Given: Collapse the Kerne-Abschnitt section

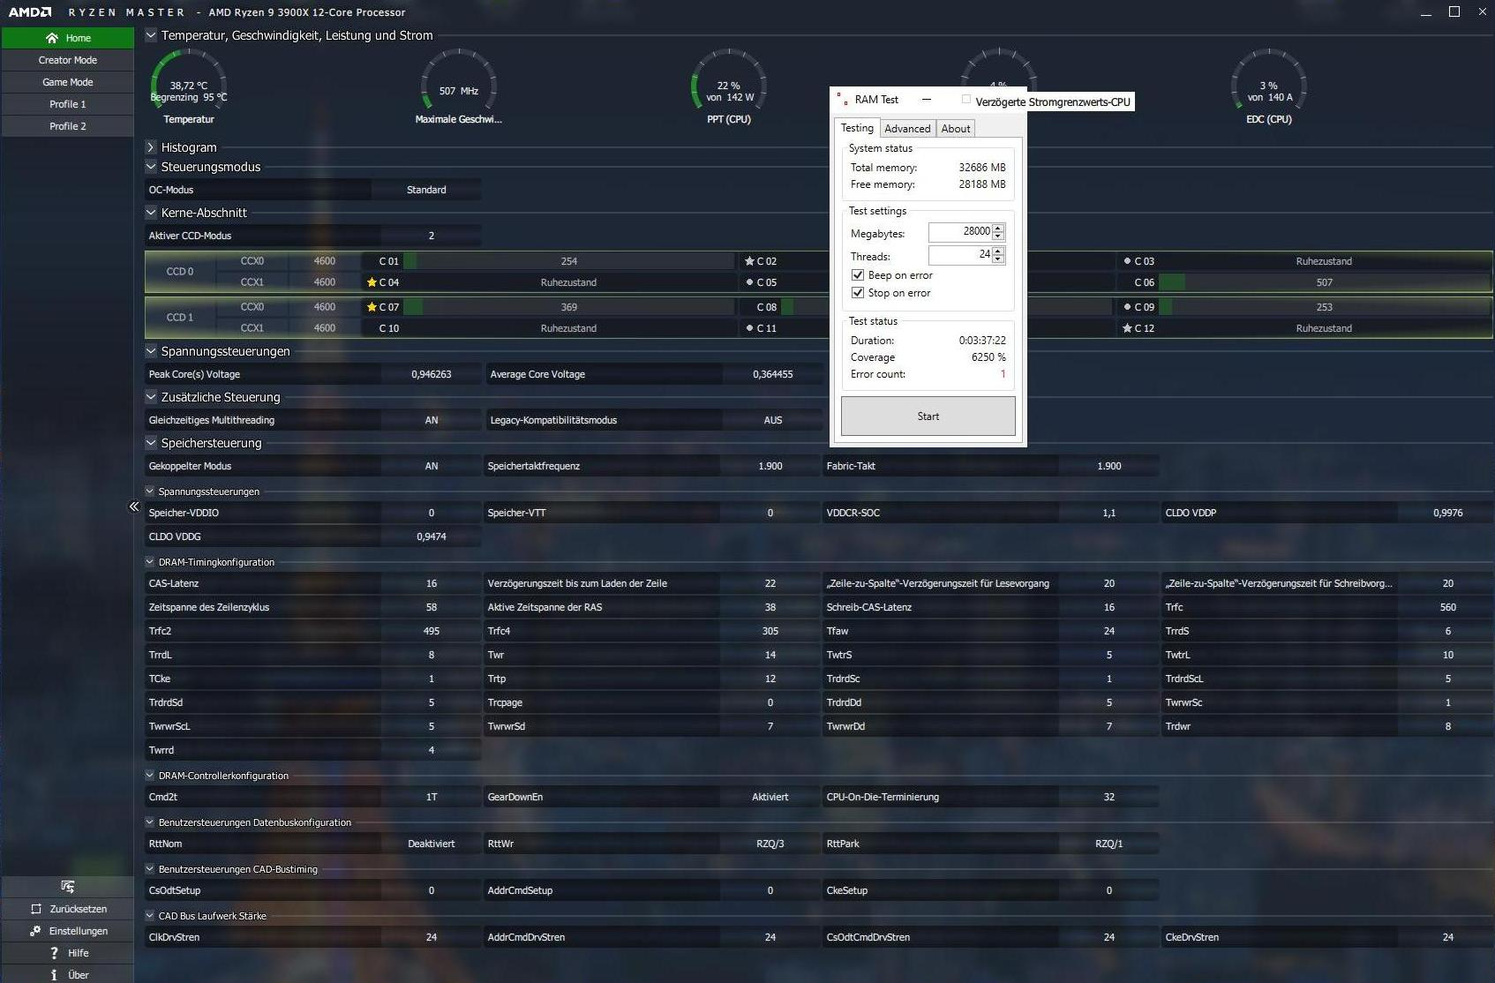Looking at the screenshot, I should pos(151,213).
